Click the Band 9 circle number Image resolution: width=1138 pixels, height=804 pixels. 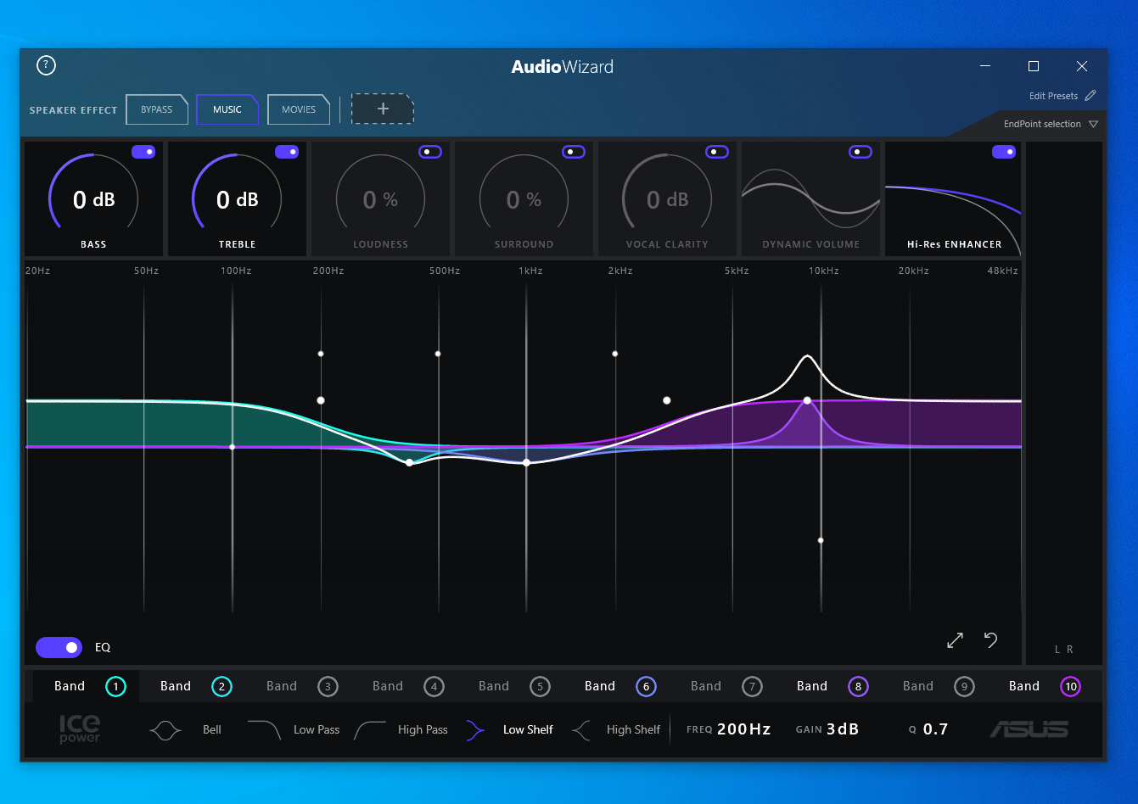tap(964, 686)
